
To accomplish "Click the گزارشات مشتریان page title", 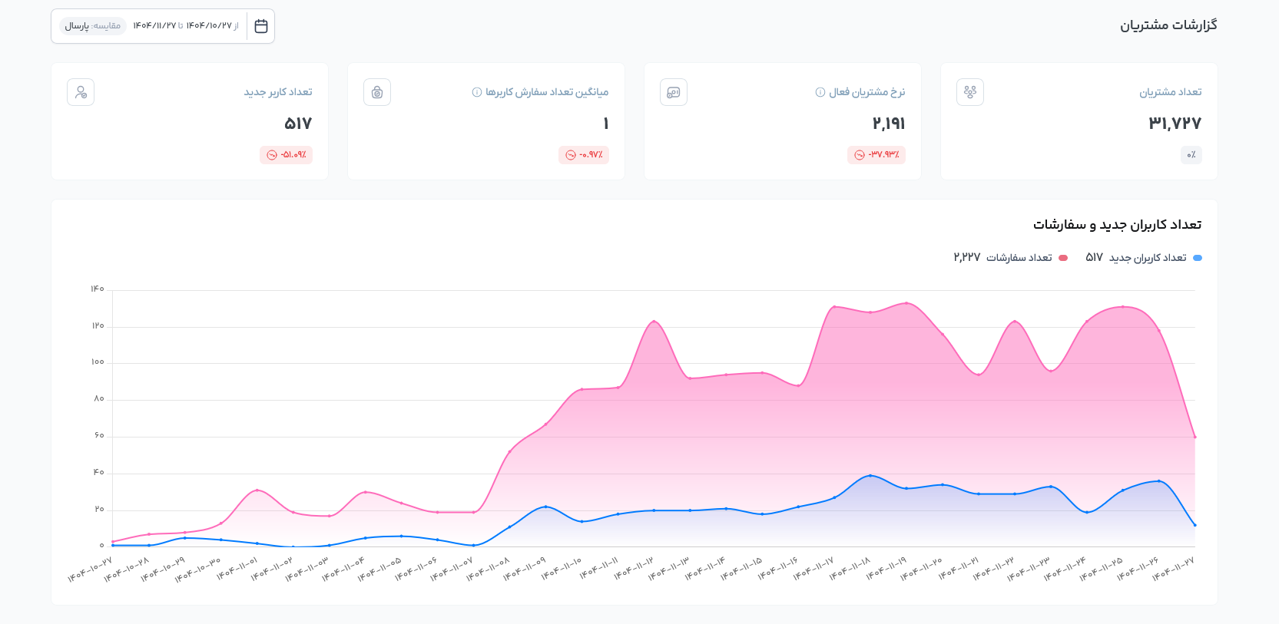I will (1168, 25).
